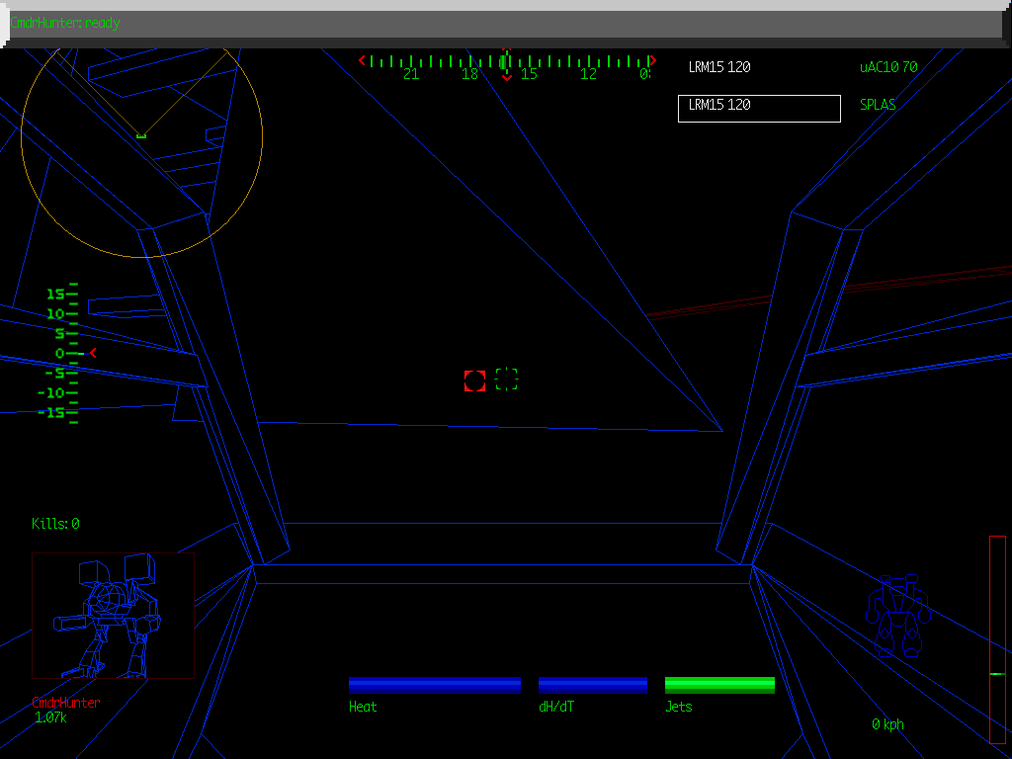This screenshot has width=1012, height=759.
Task: Click the red targeting reticle at screen center
Action: tap(473, 381)
